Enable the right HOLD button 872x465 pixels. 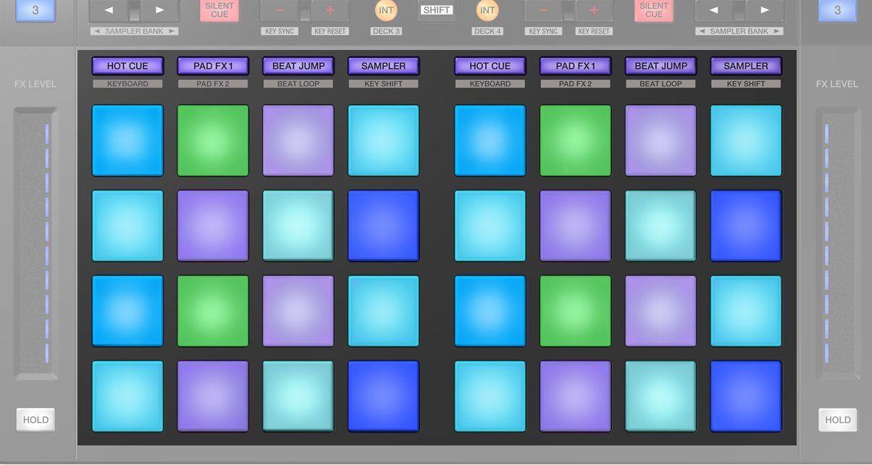coord(838,419)
